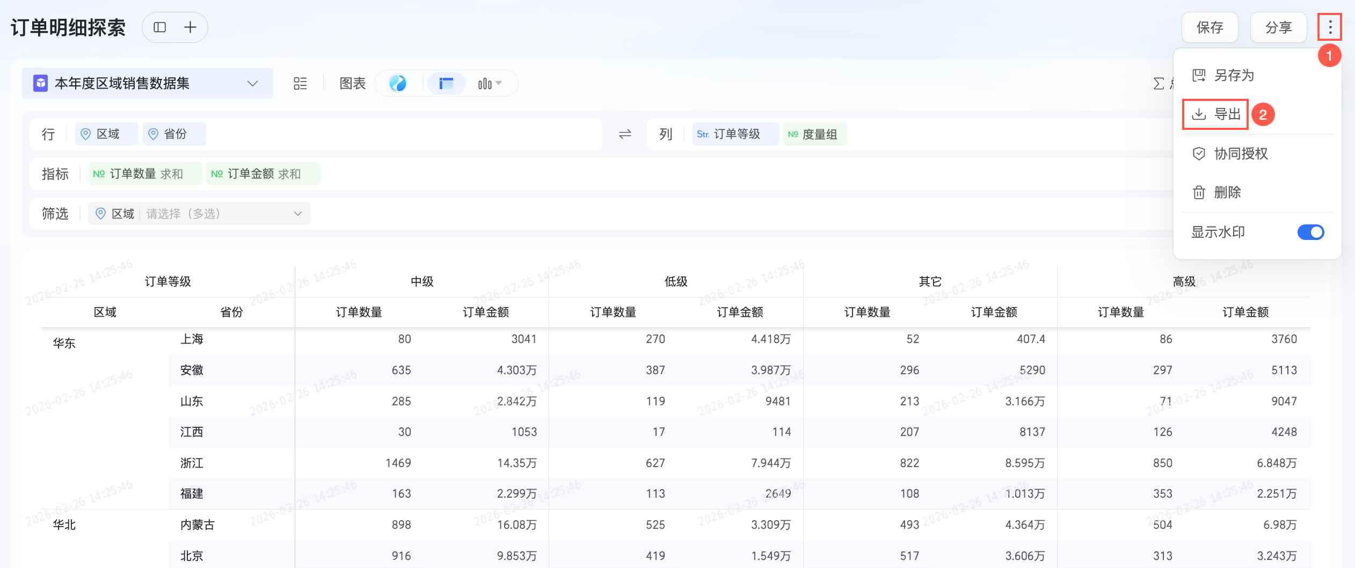Click the sigma summary icon
Screen dimensions: 1355x568
coord(1159,84)
